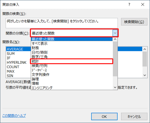Choose 数学/三角 category
This screenshot has height=123, width=150.
click(72, 57)
